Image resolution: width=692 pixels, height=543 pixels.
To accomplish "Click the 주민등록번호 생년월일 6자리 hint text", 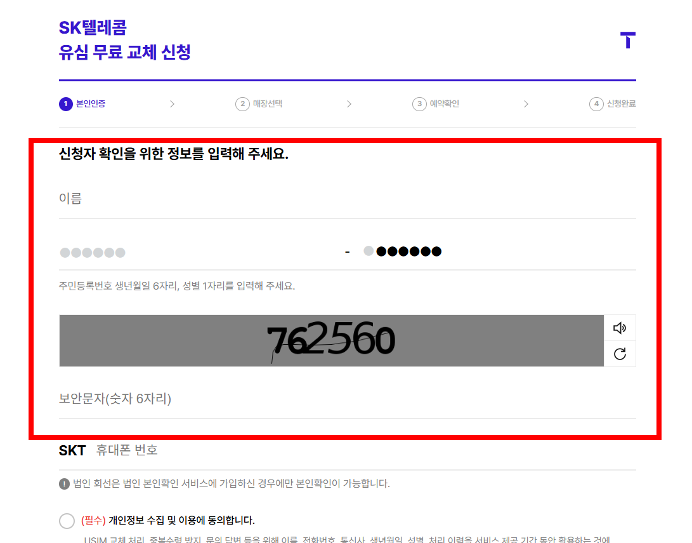I will coord(176,286).
